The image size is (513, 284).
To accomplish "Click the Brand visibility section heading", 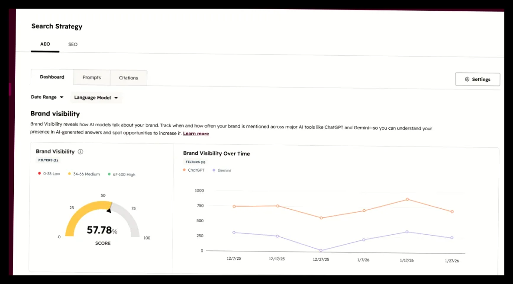I will pos(55,114).
